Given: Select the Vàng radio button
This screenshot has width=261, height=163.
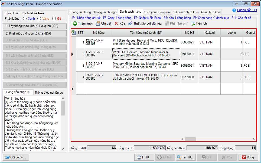Looking at the screenshot, I should point(39,19).
